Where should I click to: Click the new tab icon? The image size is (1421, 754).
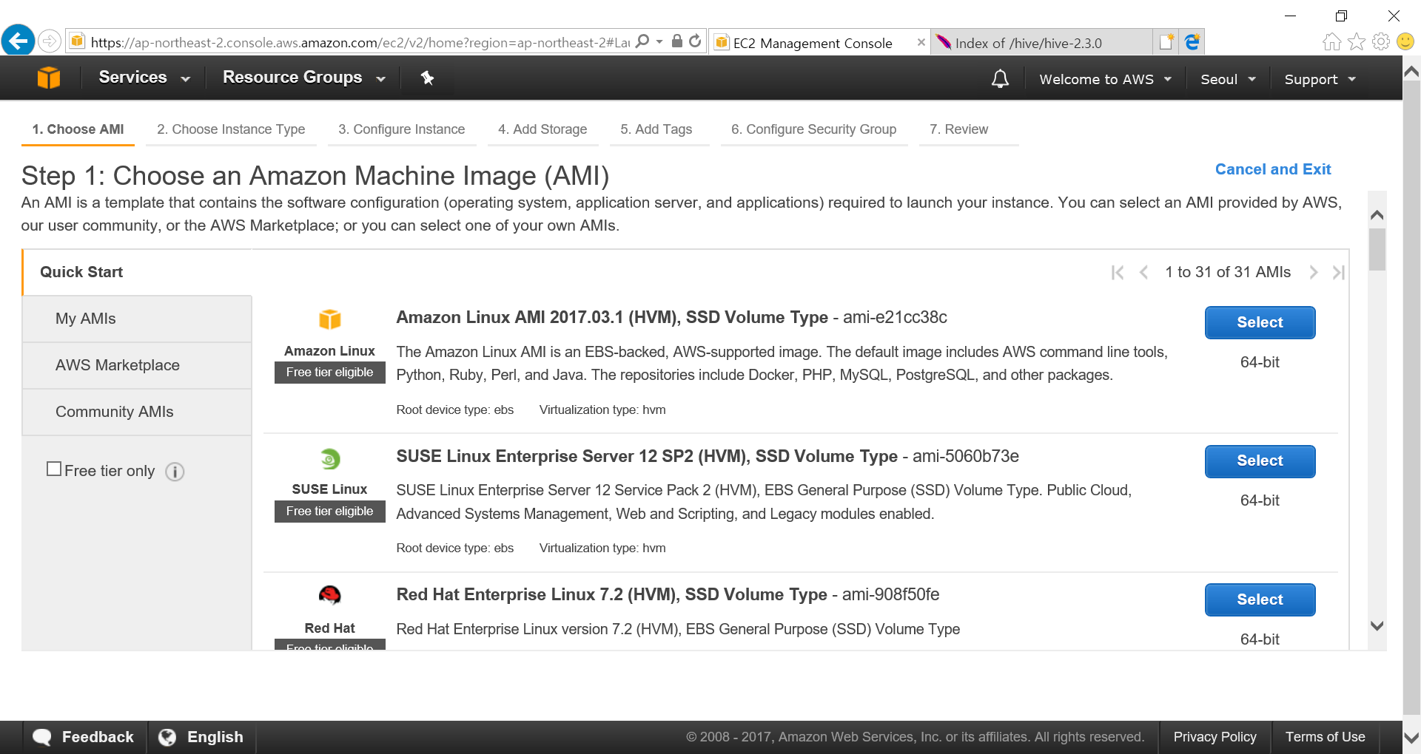[1166, 42]
